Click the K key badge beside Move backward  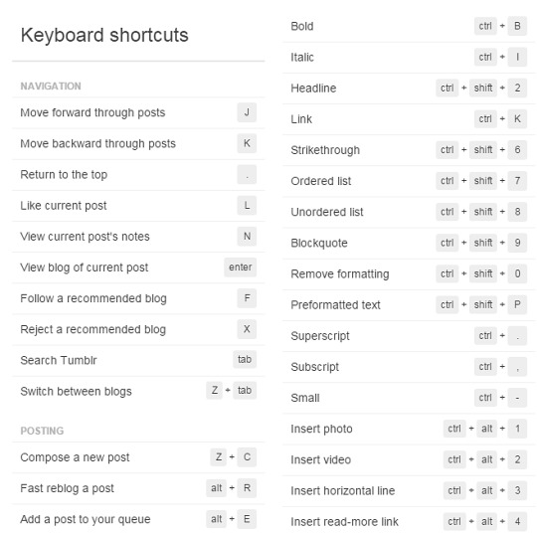click(x=247, y=143)
